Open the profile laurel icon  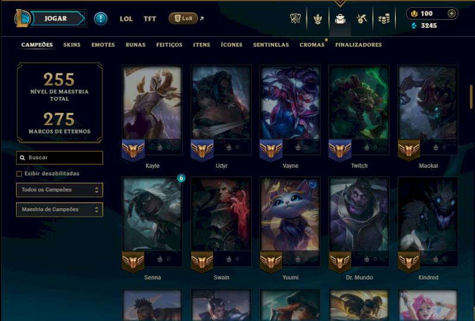(x=318, y=19)
